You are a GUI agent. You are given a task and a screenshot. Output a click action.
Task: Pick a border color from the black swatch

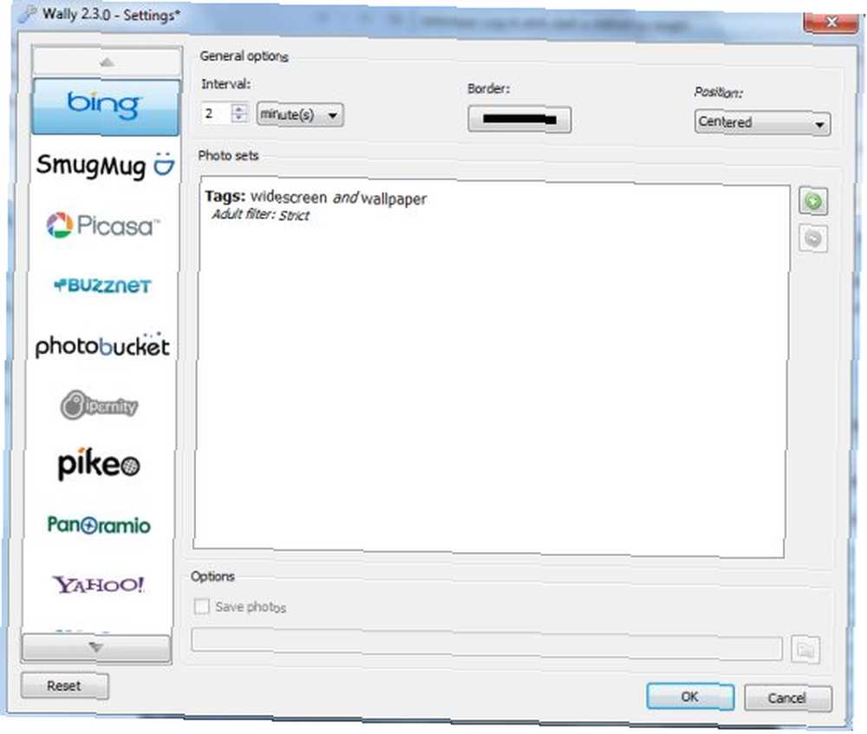pos(519,120)
